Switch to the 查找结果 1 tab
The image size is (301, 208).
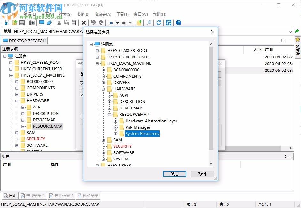(33, 196)
